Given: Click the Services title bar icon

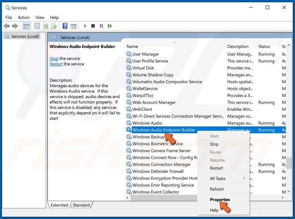Looking at the screenshot, I should point(7,7).
